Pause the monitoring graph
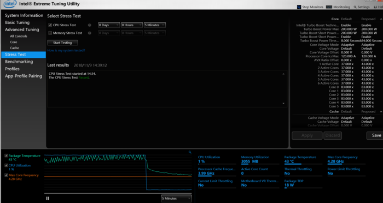The image size is (383, 203). tap(48, 199)
